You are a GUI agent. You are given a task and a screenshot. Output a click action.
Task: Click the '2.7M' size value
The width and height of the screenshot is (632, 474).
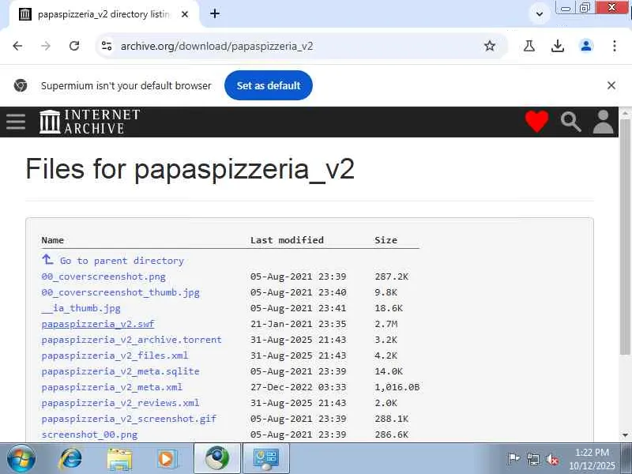pos(386,324)
